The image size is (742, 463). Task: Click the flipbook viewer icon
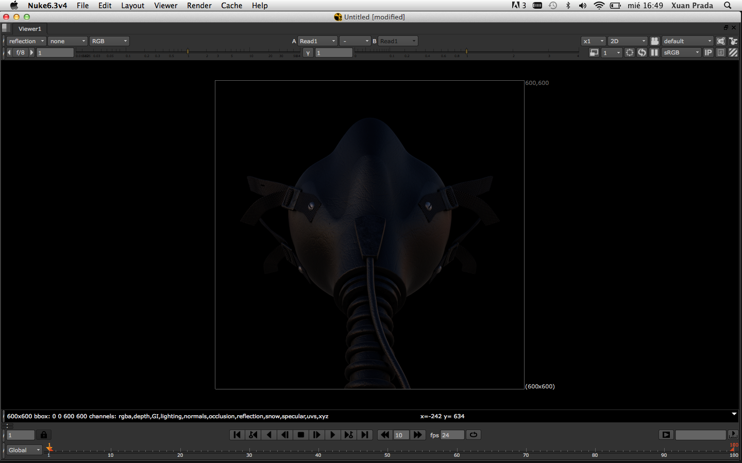(x=666, y=435)
